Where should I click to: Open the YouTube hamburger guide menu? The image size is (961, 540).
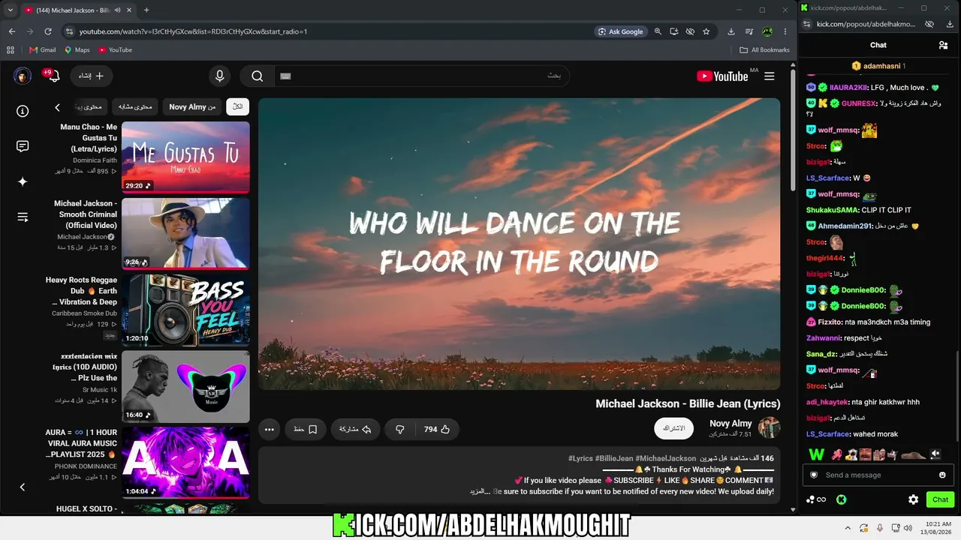770,76
